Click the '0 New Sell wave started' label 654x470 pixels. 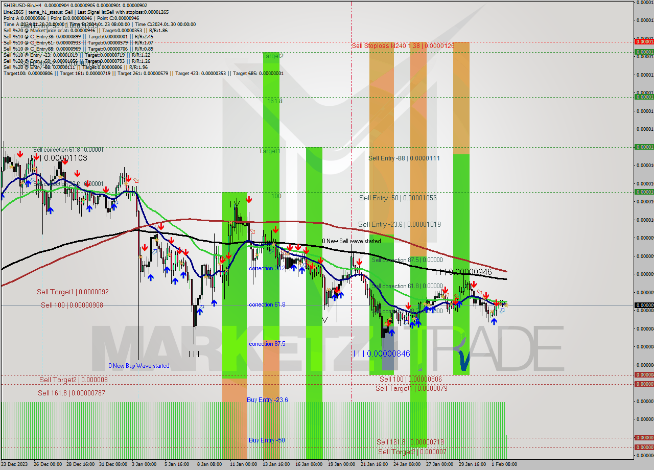[352, 241]
